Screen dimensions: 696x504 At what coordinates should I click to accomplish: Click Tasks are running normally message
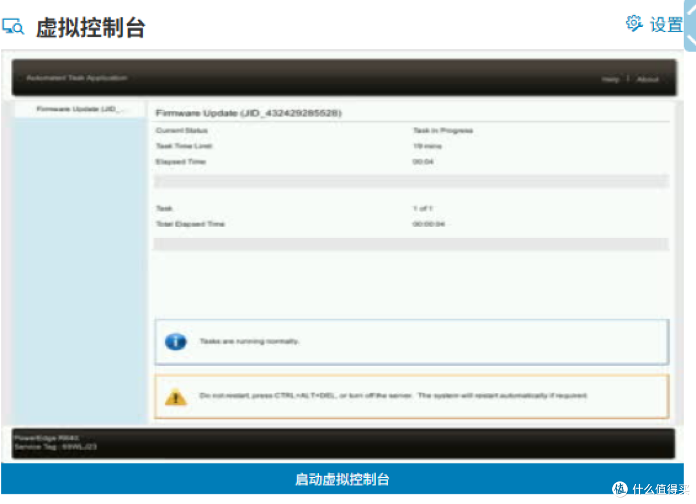[249, 341]
